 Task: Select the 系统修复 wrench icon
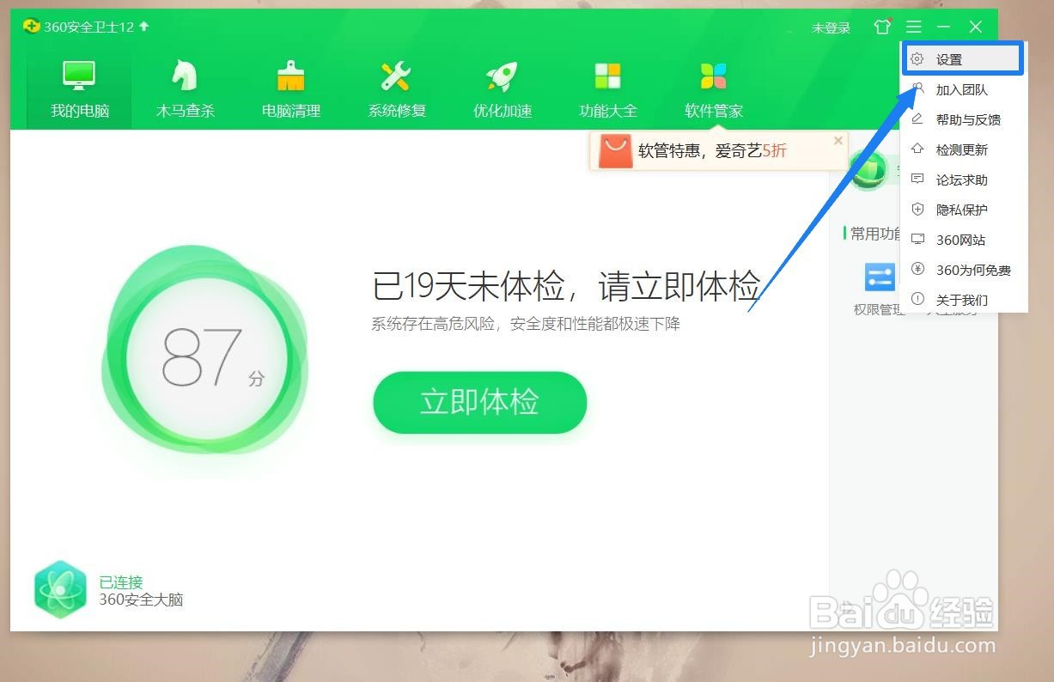396,76
